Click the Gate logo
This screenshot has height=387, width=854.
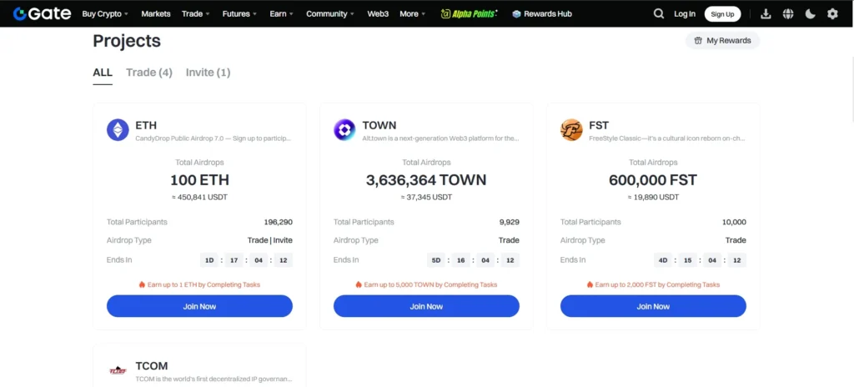tap(42, 13)
